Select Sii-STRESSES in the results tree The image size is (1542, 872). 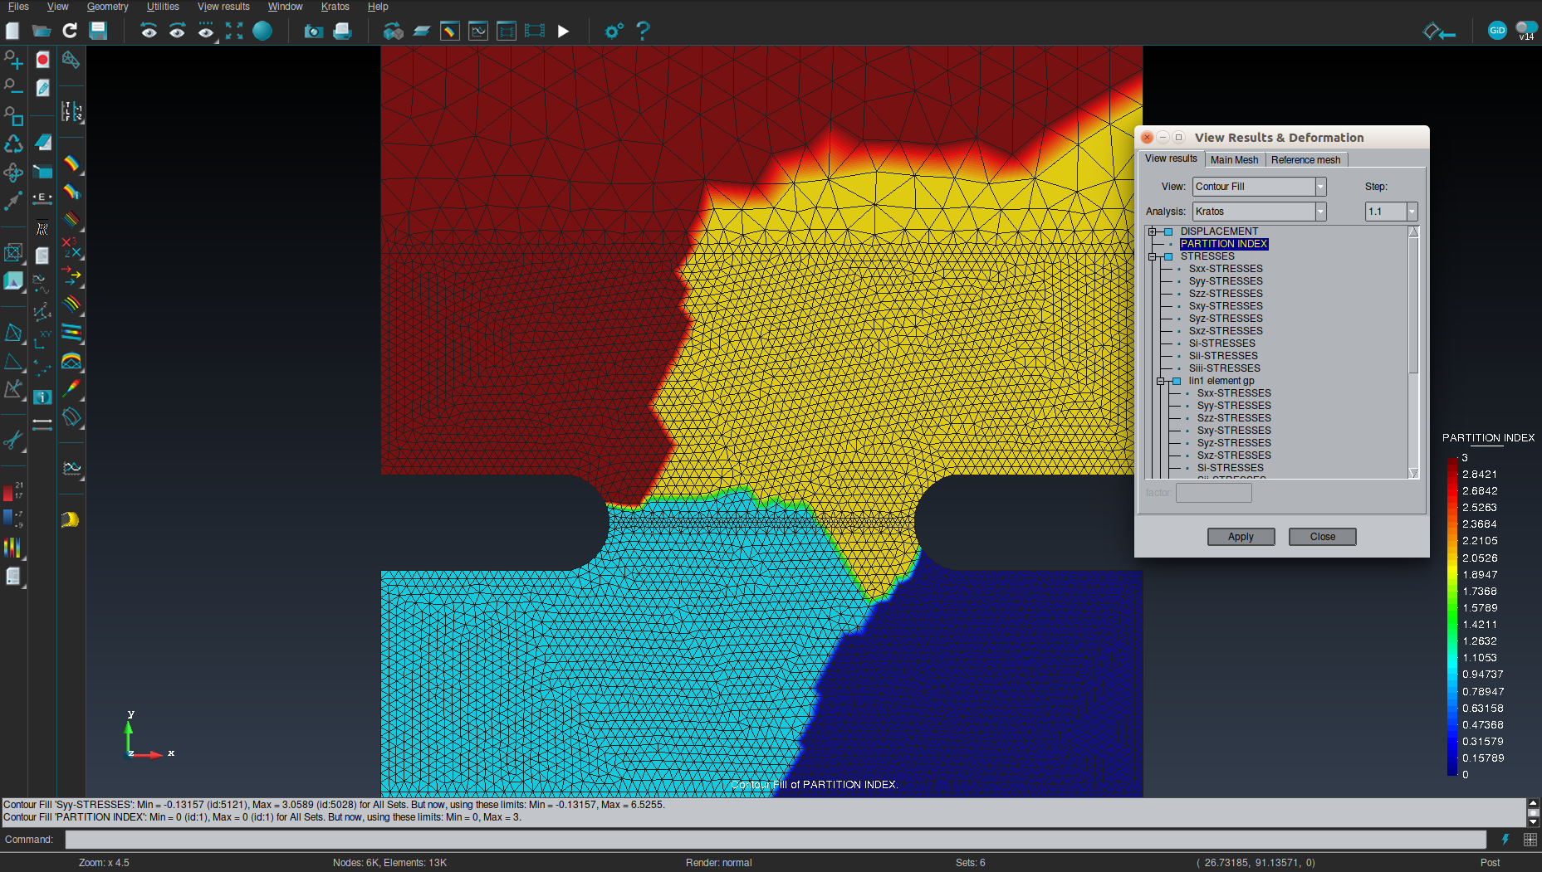point(1223,356)
